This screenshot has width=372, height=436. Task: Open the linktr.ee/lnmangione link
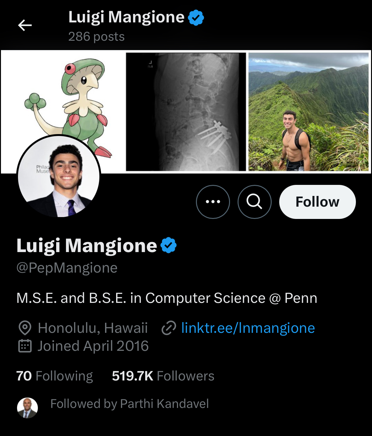(248, 328)
